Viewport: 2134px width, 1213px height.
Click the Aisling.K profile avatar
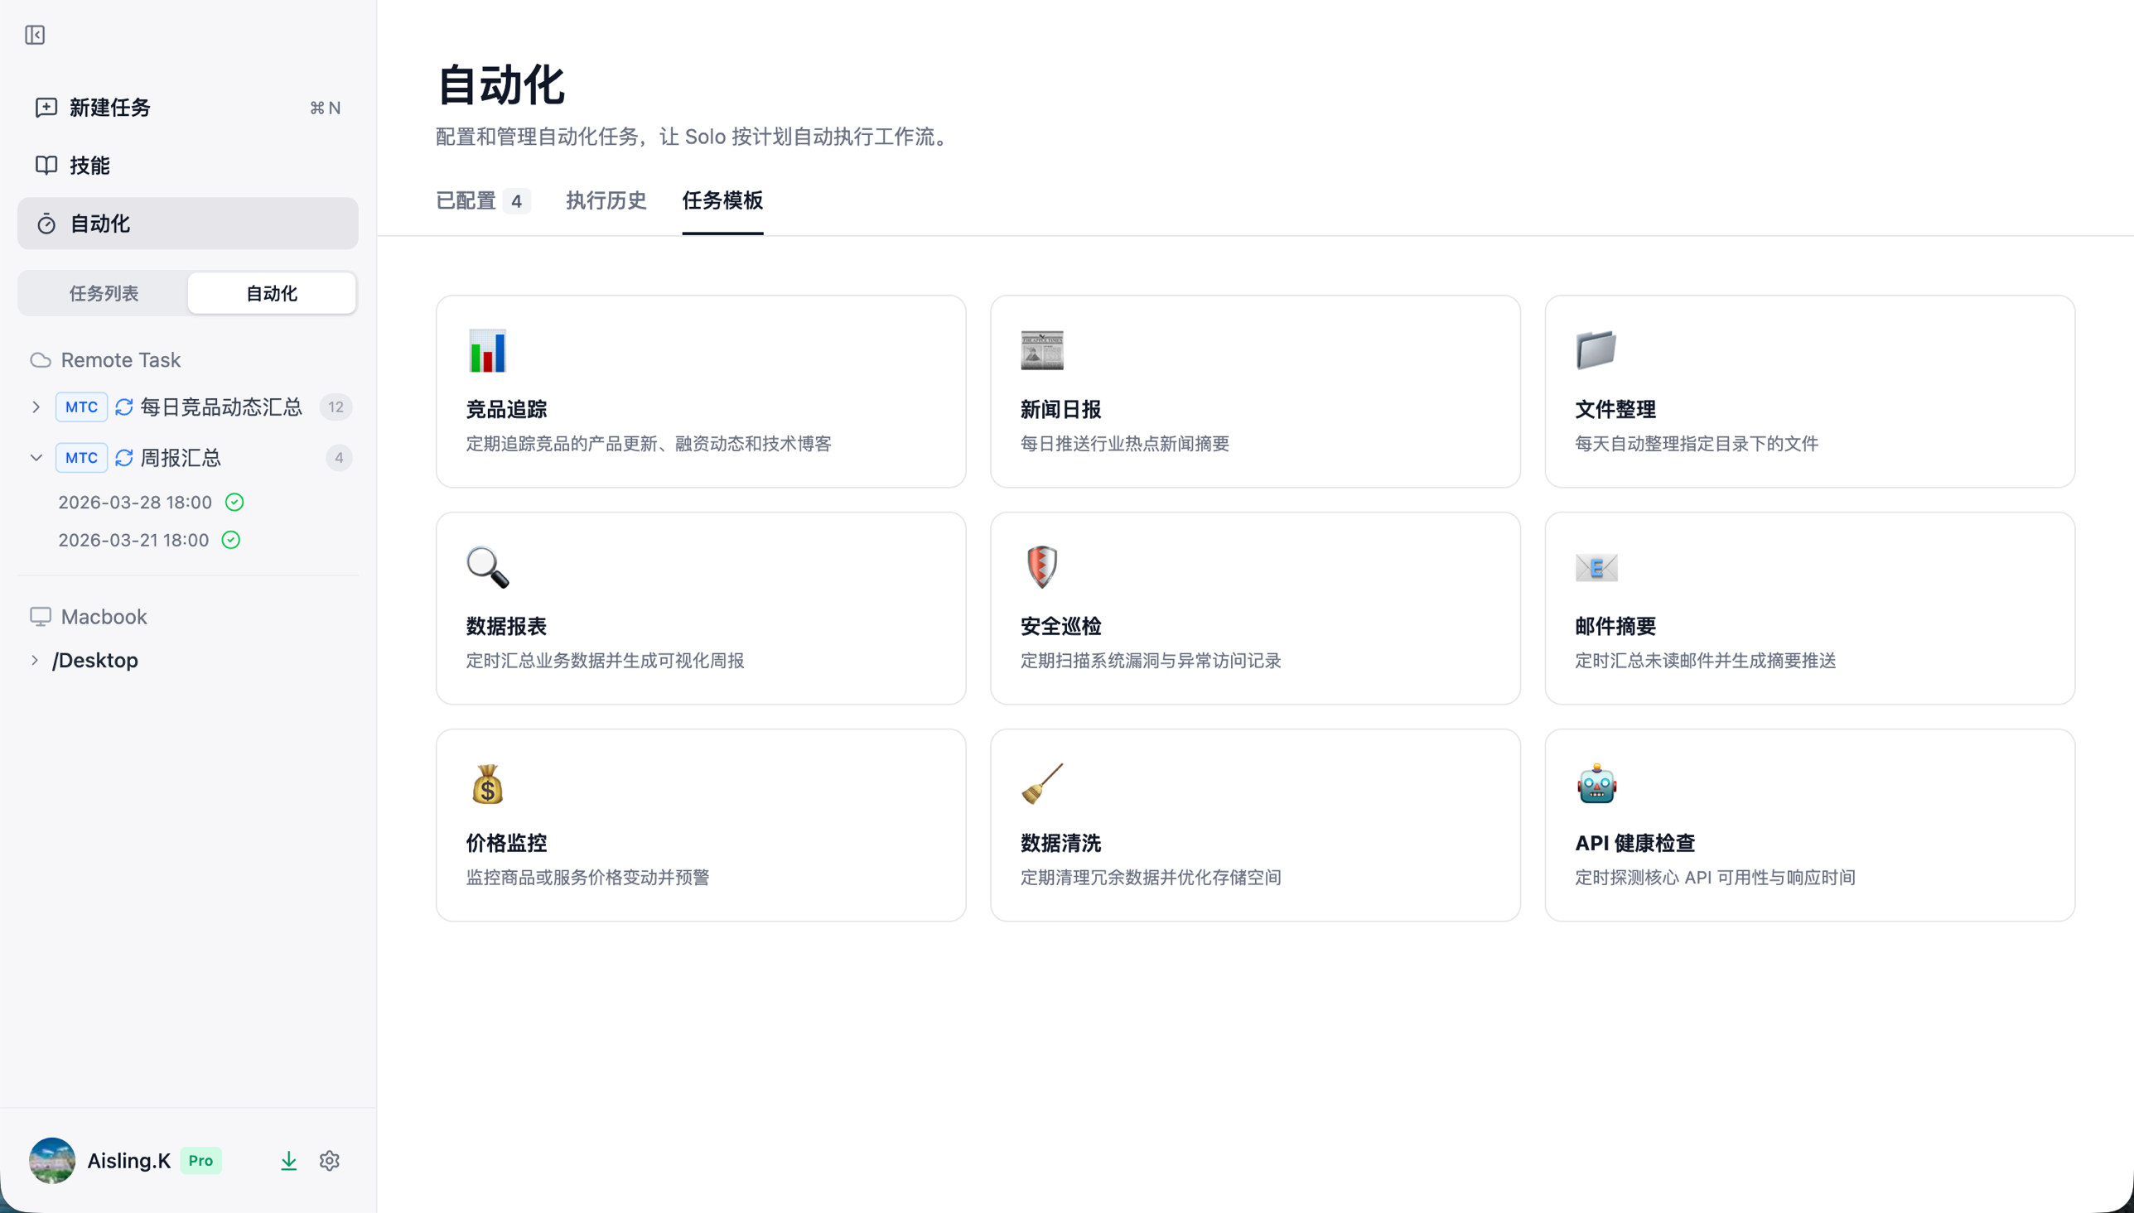coord(51,1160)
